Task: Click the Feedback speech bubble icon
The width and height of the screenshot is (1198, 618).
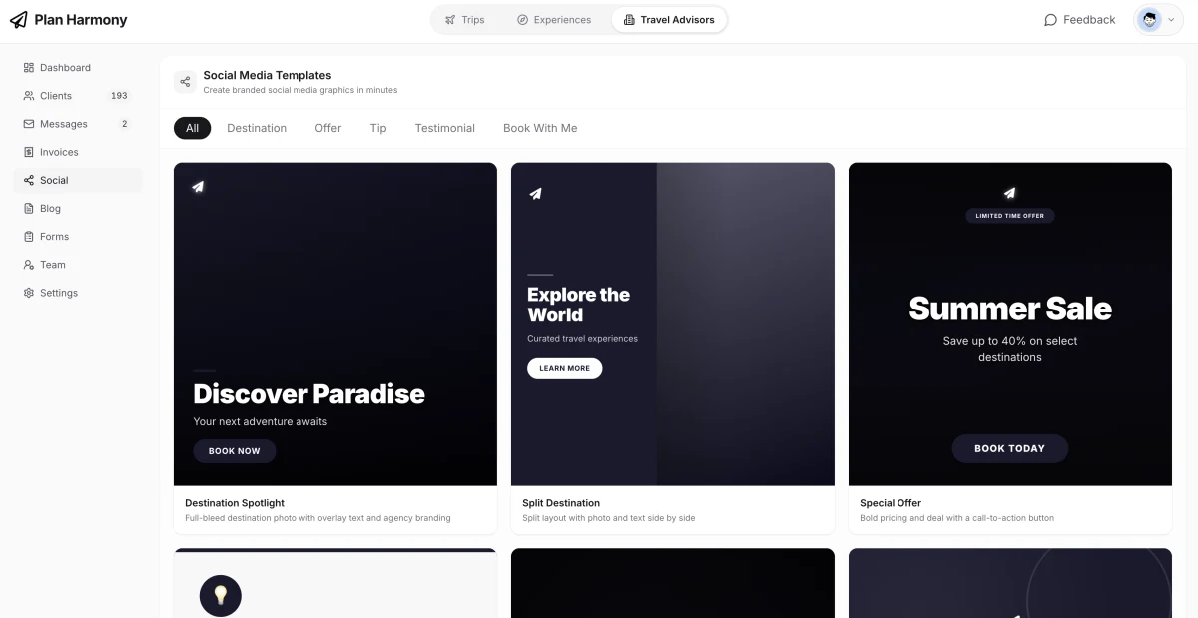Action: click(x=1050, y=20)
